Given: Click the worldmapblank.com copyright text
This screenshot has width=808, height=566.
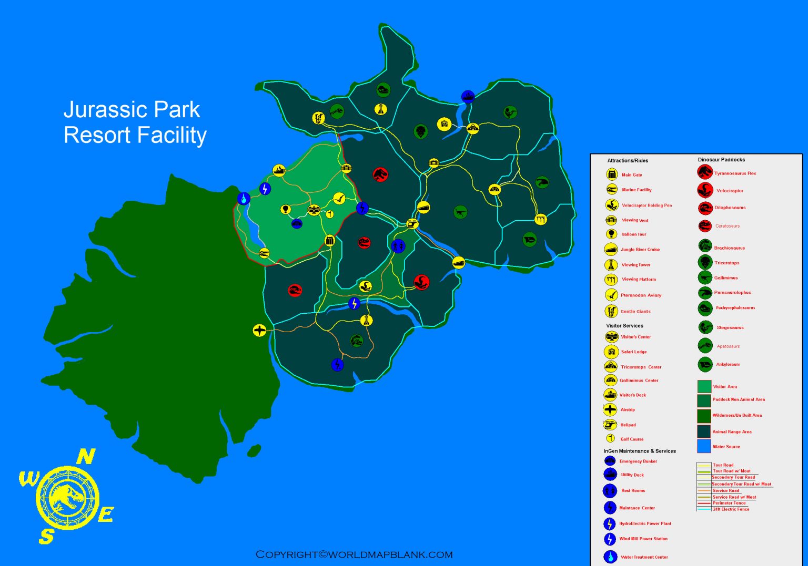Looking at the screenshot, I should point(353,554).
